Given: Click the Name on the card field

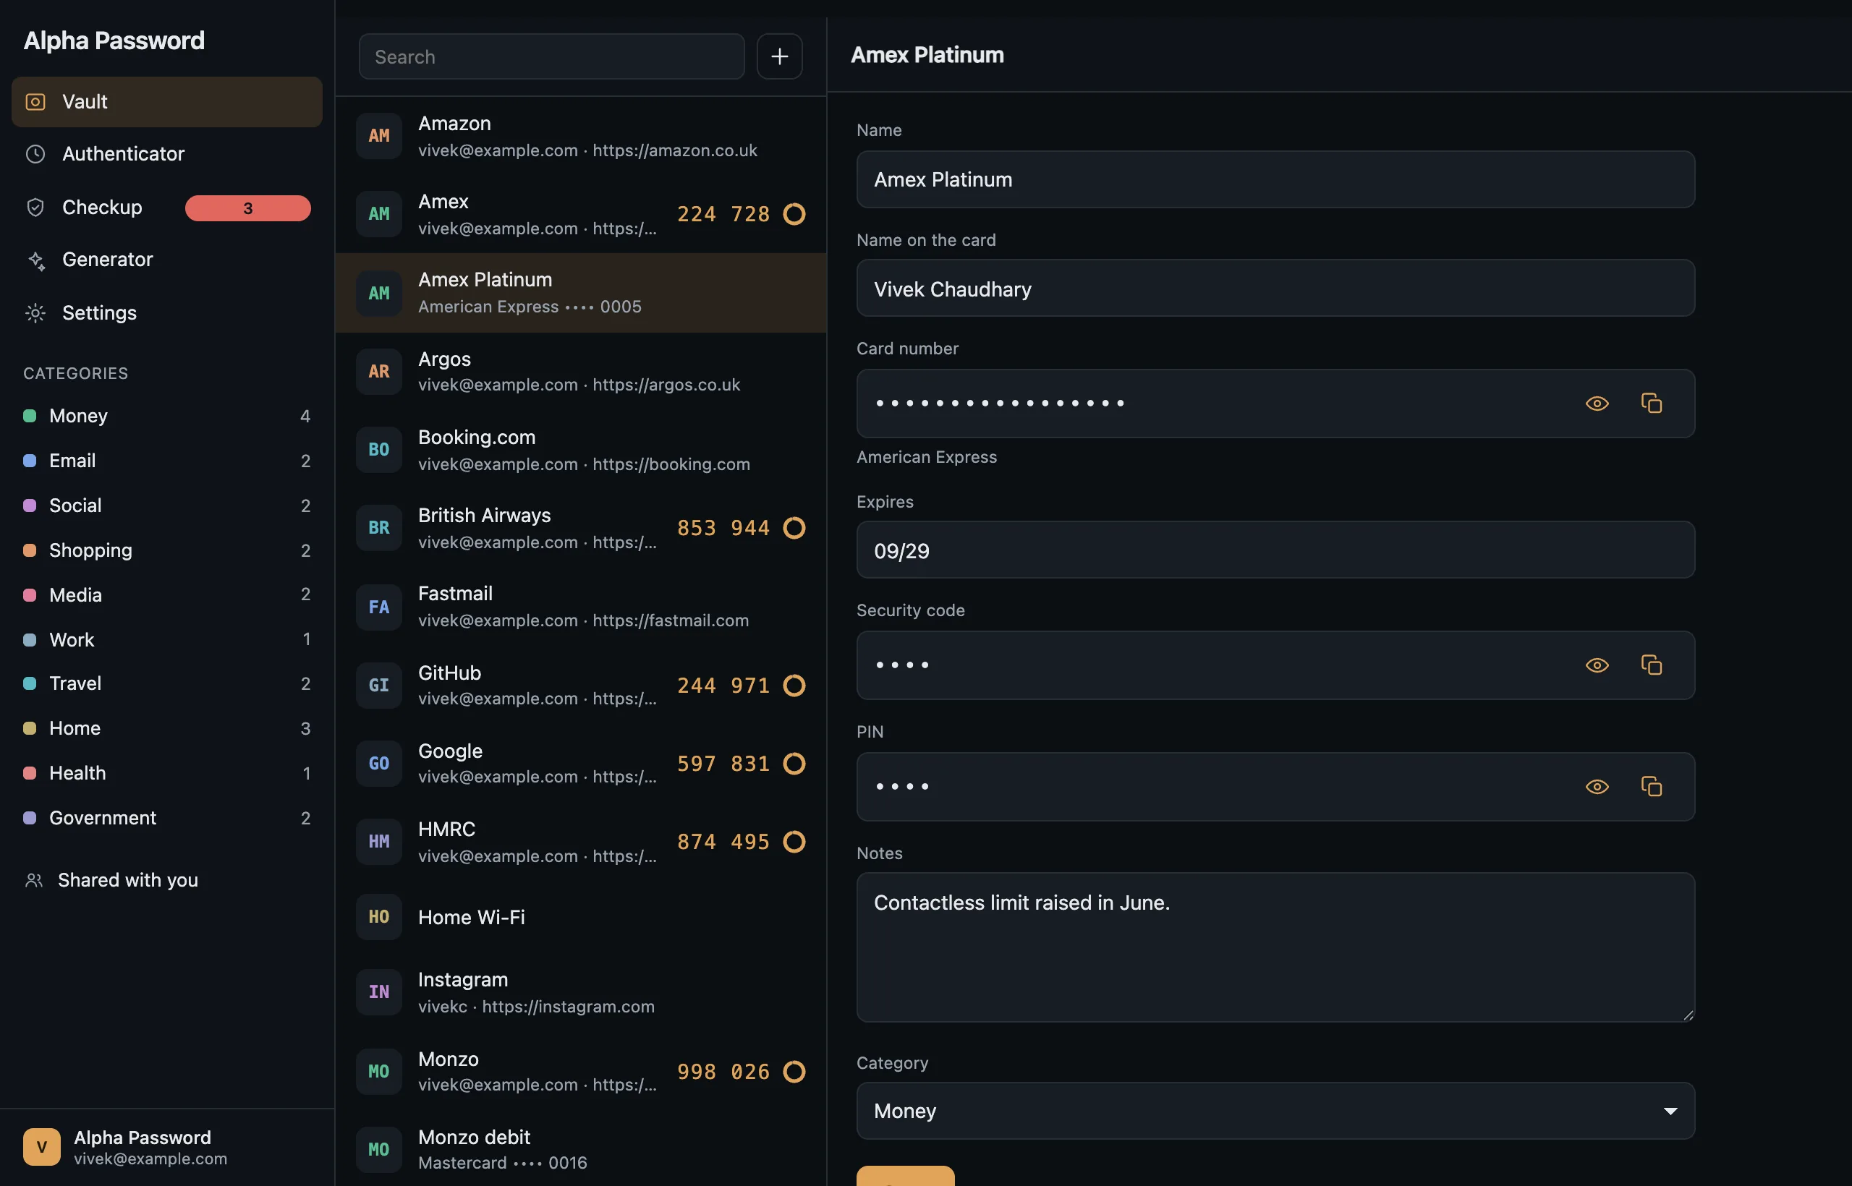Looking at the screenshot, I should click(1275, 288).
